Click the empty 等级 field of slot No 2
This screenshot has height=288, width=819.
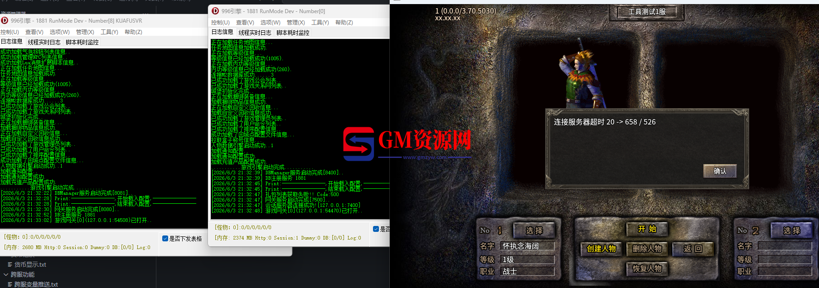[x=785, y=259]
